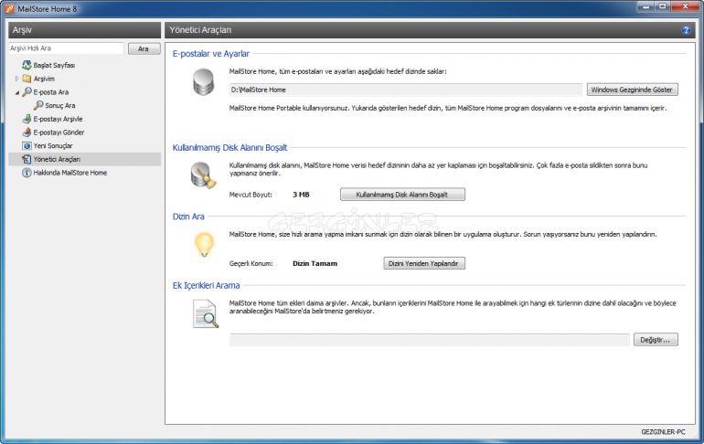Open Sonuç Ara tree item

point(60,105)
